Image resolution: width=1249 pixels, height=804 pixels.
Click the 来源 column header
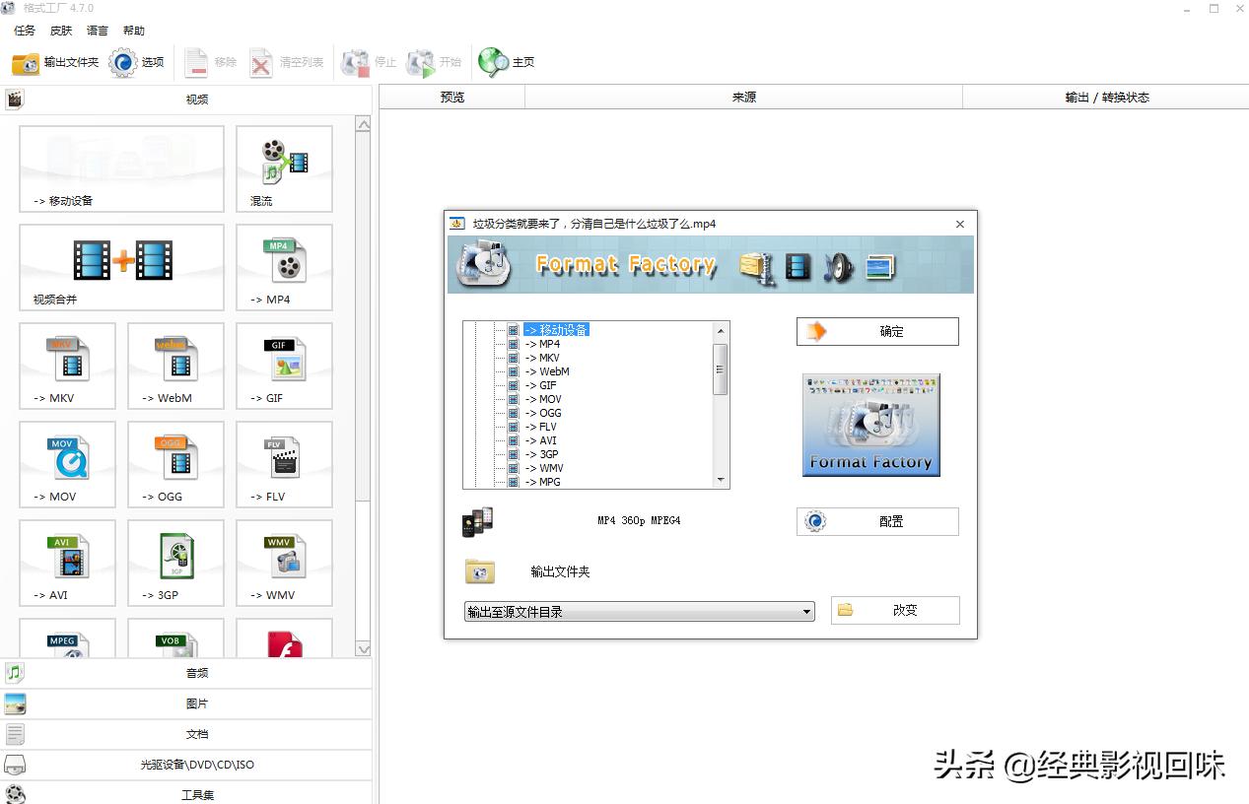tap(744, 97)
